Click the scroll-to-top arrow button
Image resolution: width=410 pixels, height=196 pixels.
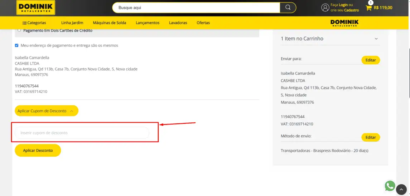click(401, 190)
